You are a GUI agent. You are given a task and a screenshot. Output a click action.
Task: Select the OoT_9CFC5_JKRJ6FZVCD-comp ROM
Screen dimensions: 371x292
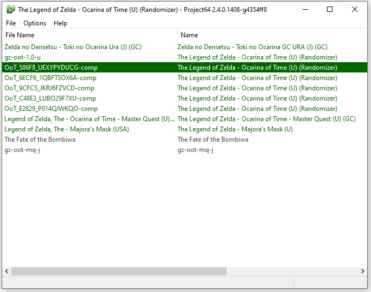(x=49, y=88)
